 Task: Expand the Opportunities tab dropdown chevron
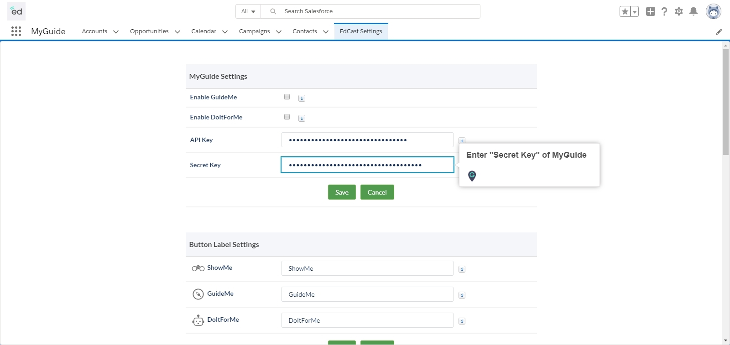tap(177, 31)
